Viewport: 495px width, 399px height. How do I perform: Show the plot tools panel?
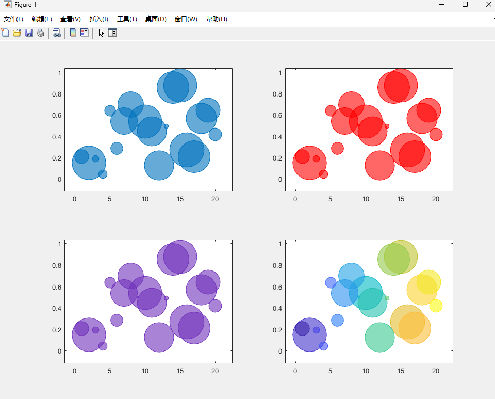point(112,33)
